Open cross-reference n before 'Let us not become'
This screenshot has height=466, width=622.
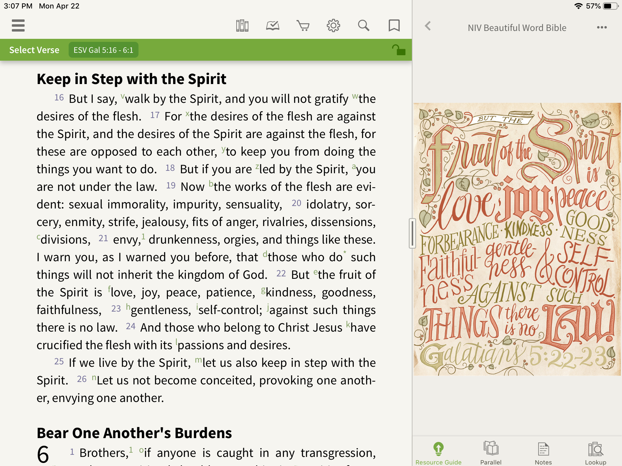[x=94, y=378]
